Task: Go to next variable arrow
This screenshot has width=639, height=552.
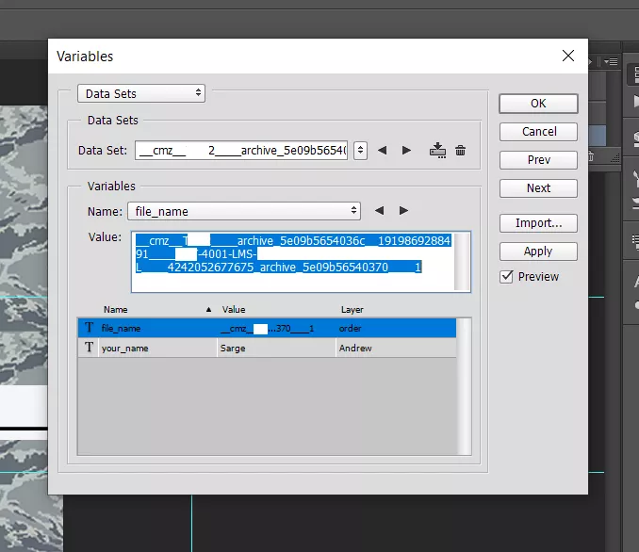Action: click(x=403, y=211)
